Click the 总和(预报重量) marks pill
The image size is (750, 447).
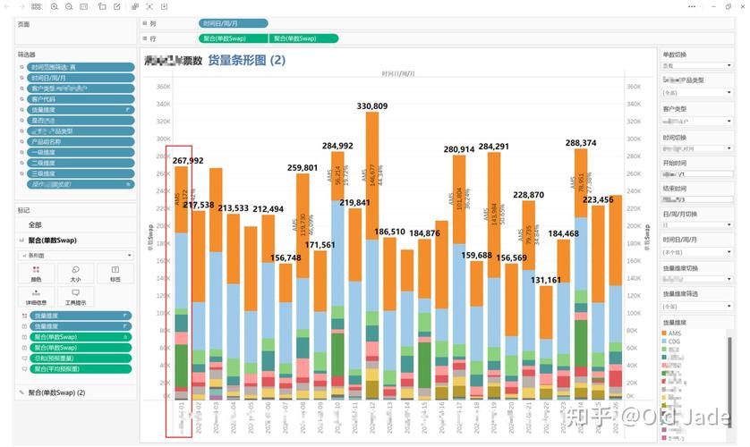(x=81, y=358)
